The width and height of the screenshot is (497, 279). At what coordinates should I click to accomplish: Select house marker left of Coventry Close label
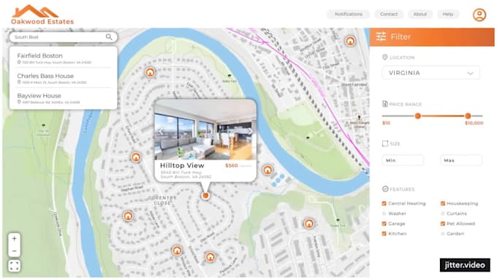pyautogui.click(x=128, y=216)
